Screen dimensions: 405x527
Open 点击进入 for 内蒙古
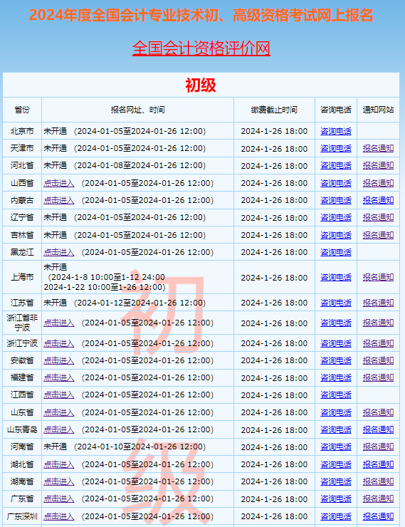pyautogui.click(x=59, y=200)
